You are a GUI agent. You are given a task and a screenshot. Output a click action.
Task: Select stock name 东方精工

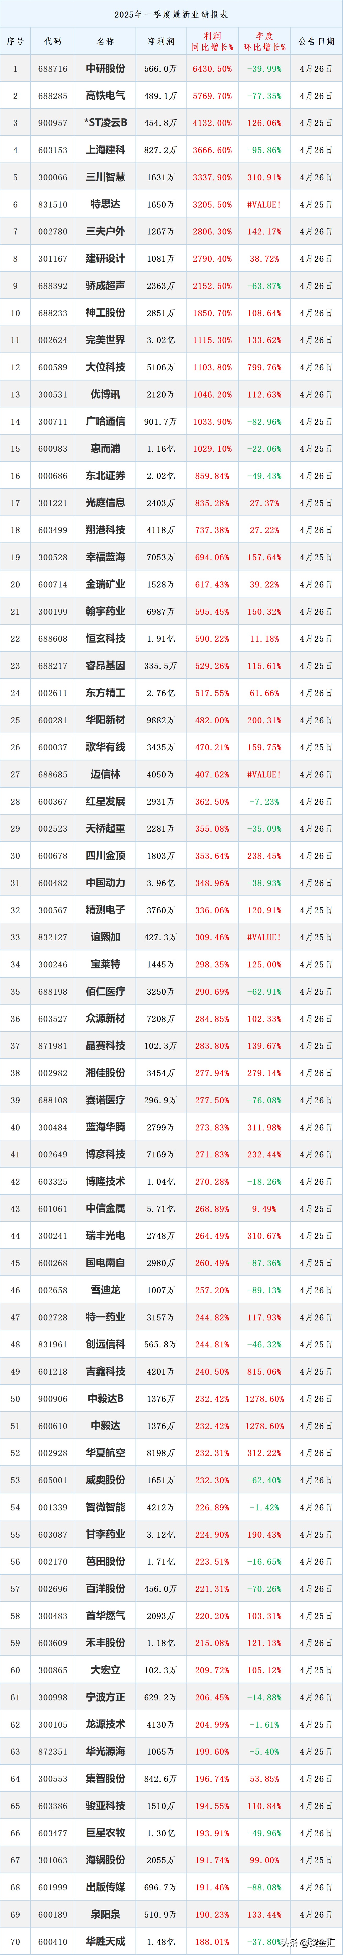(105, 693)
